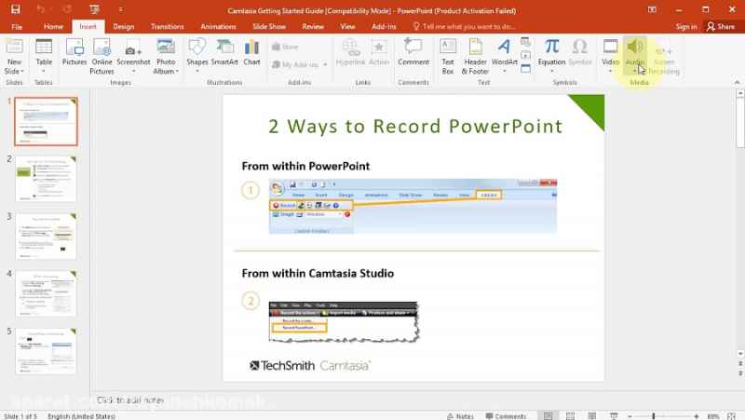This screenshot has height=420, width=745.
Task: Open the Table insert tool
Action: click(x=44, y=56)
